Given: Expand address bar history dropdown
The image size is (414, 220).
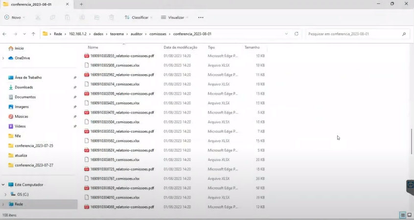Looking at the screenshot, I should click(286, 34).
